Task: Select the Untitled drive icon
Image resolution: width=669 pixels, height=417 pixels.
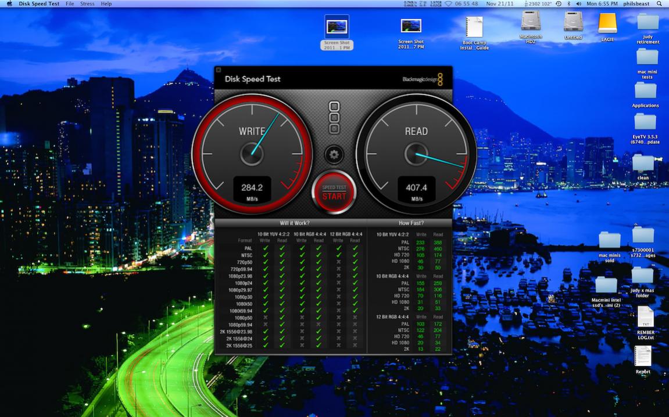Action: (573, 26)
